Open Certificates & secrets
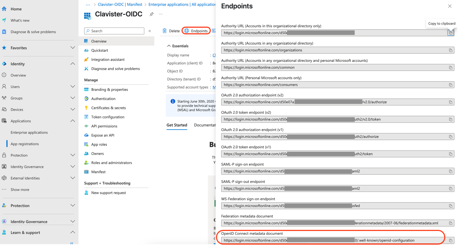Viewport: 459px width, 245px height. pyautogui.click(x=108, y=108)
